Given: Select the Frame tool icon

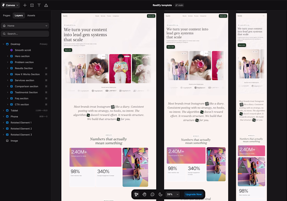Looking at the screenshot, I should (32, 5).
